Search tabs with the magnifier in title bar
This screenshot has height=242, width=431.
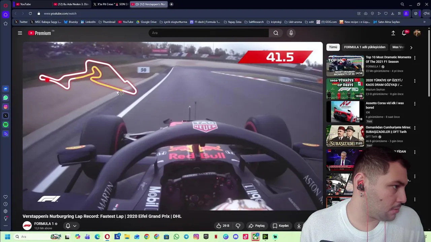[x=402, y=4]
